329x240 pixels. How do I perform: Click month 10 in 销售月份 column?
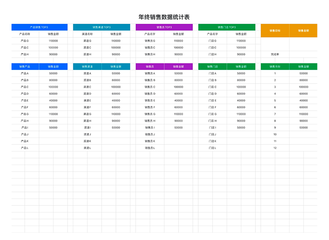click(x=275, y=134)
